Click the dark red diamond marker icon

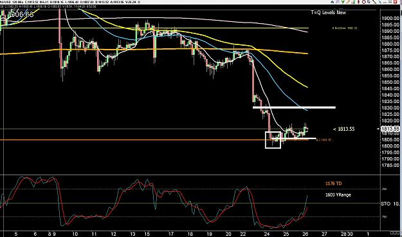358,2
